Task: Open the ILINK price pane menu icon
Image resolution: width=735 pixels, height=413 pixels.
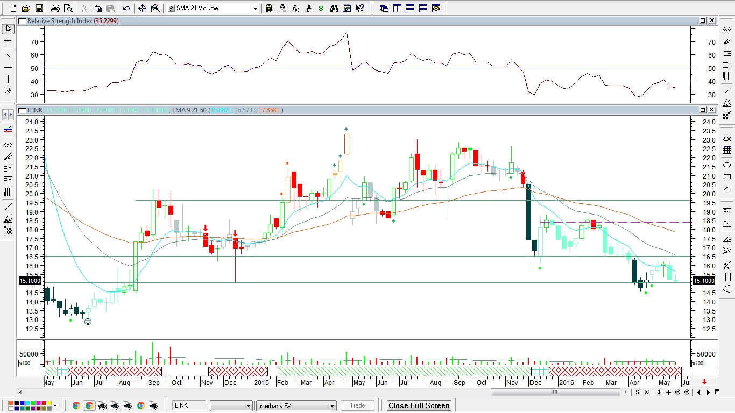Action: pyautogui.click(x=22, y=110)
